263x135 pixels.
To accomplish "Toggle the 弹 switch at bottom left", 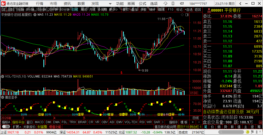I will (6, 127).
